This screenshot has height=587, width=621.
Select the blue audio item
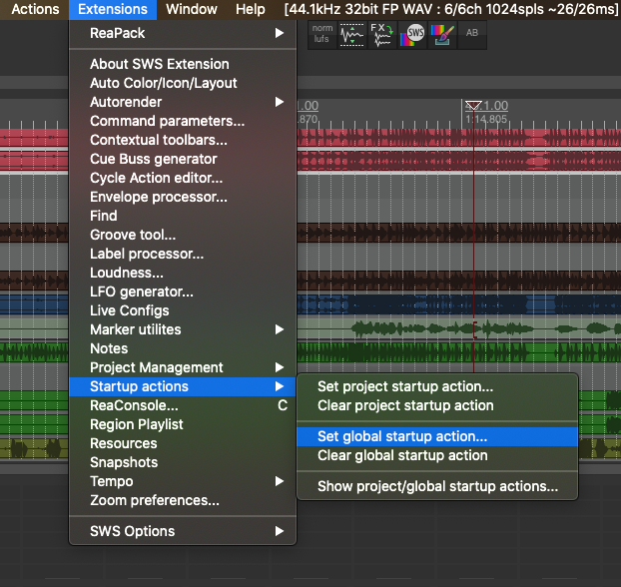(459, 305)
